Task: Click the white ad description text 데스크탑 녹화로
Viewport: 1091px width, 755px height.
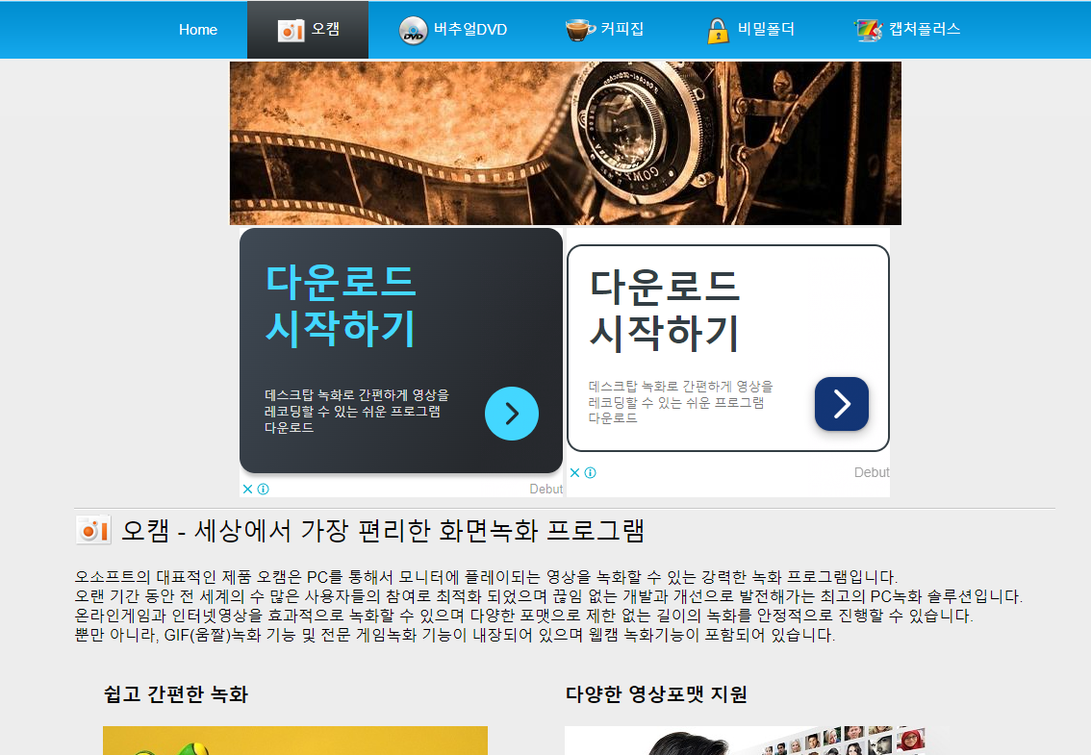Action: [680, 402]
